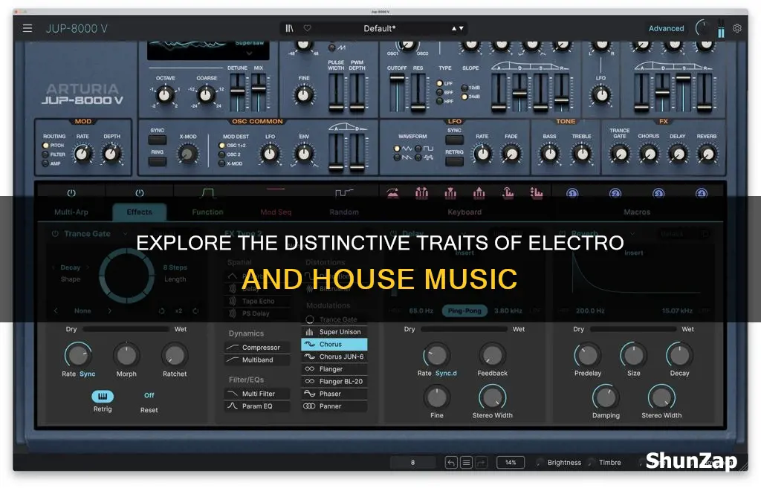The image size is (761, 488).
Task: Open the Delay Rate Sync.d option
Action: click(446, 373)
